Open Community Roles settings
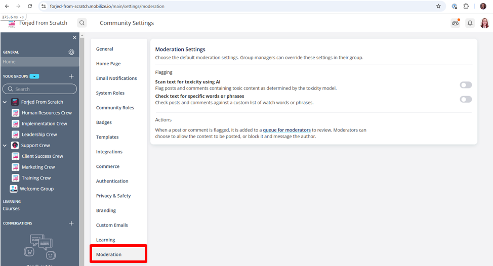493x266 pixels. tap(115, 108)
